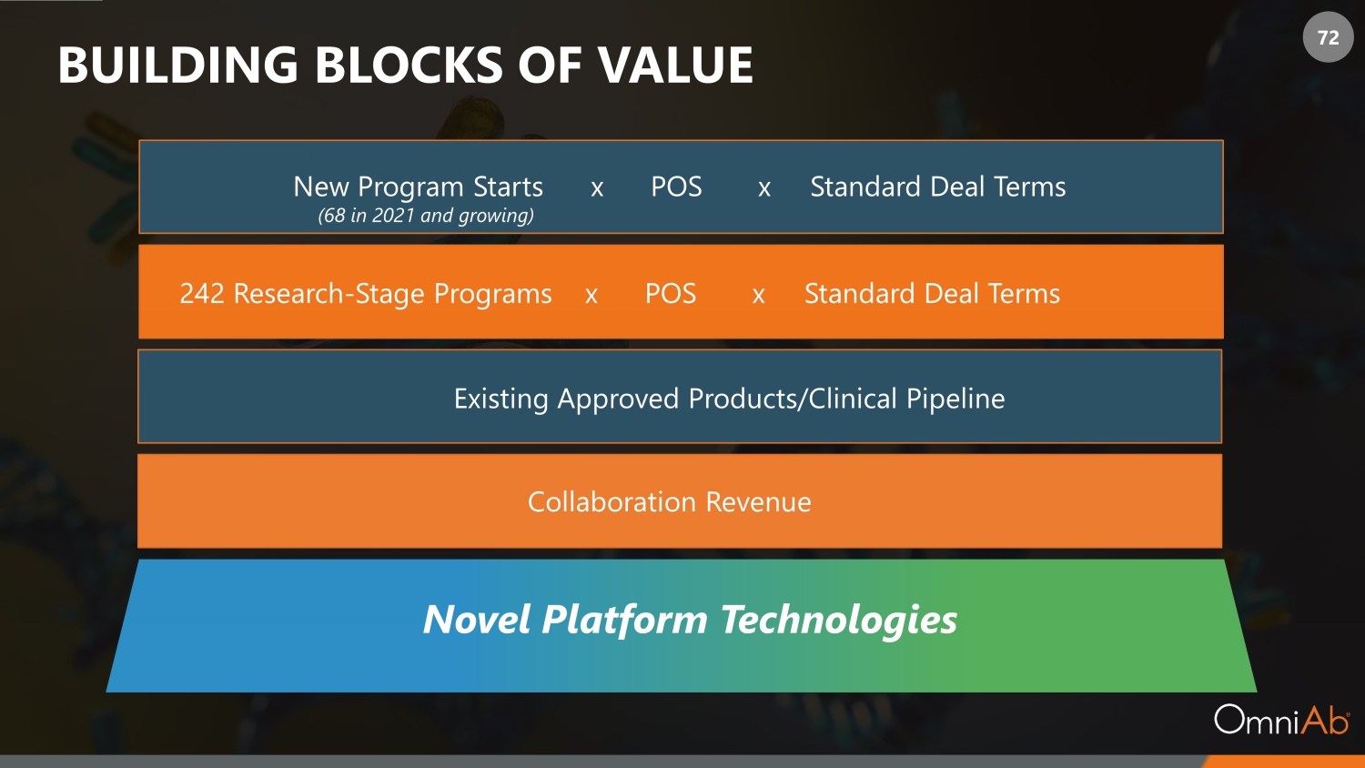The width and height of the screenshot is (1365, 768).
Task: Click the Collaboration Revenue block
Action: point(670,502)
